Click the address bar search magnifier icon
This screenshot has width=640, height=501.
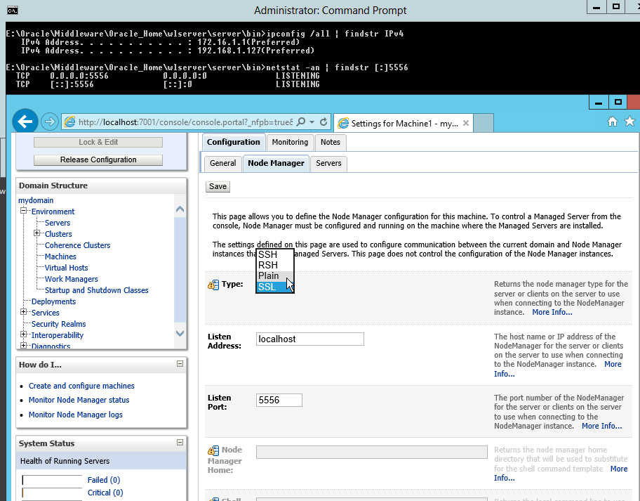(x=302, y=122)
